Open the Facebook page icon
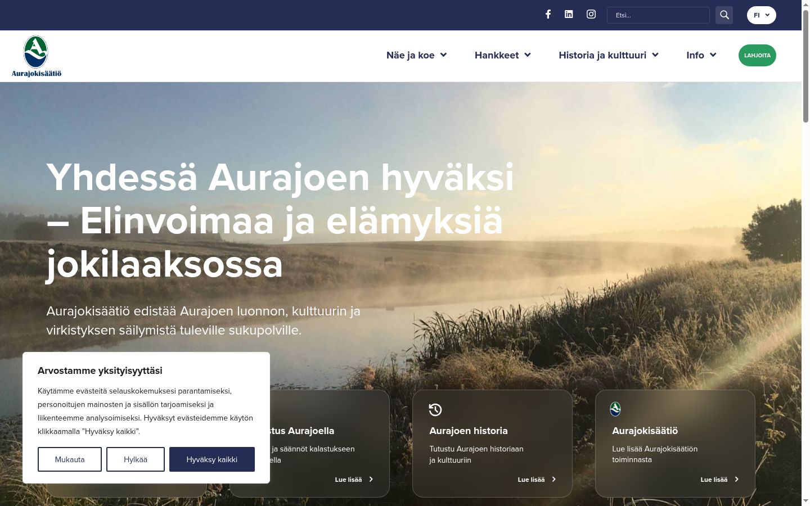810x506 pixels. (548, 14)
